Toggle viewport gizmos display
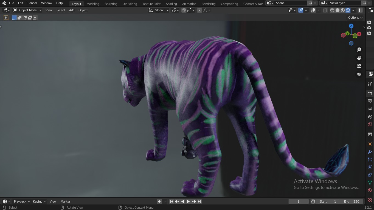The height and width of the screenshot is (210, 374). [301, 10]
